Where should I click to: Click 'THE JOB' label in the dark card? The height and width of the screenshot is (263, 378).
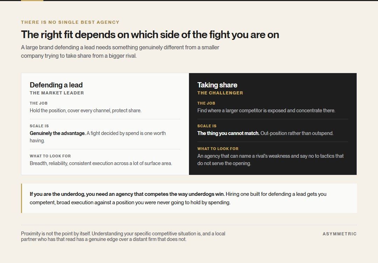pos(206,103)
